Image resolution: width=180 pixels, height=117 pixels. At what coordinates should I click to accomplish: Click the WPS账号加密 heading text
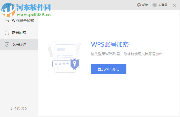[x=110, y=45]
